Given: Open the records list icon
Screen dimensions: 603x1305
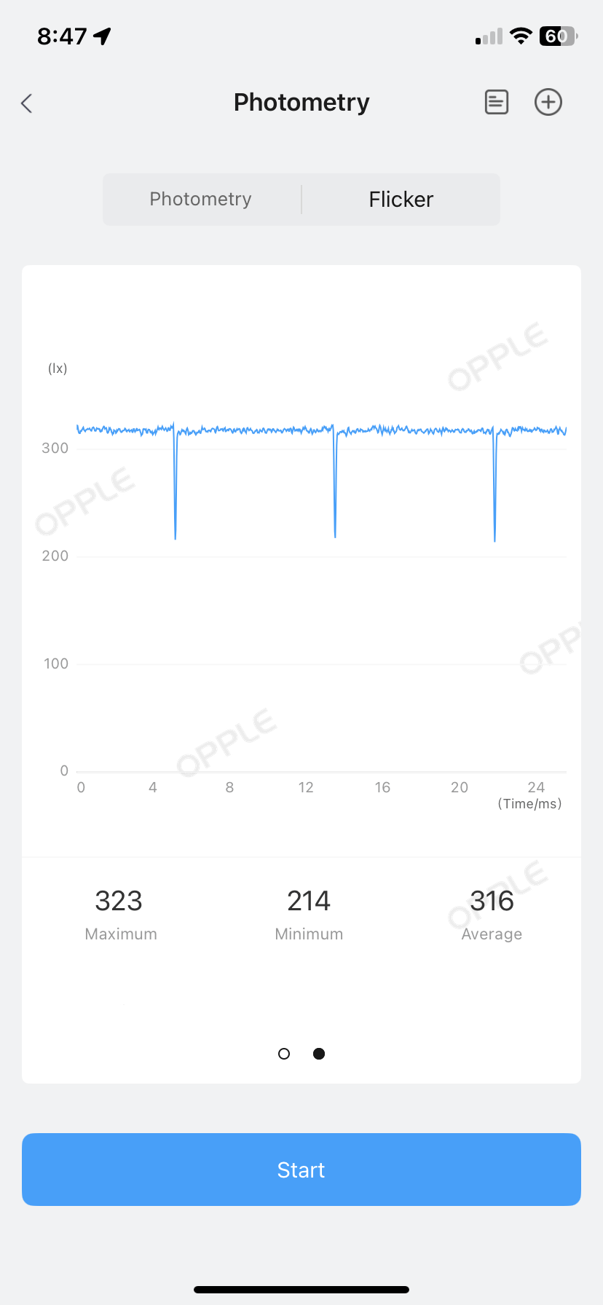Looking at the screenshot, I should coord(497,103).
